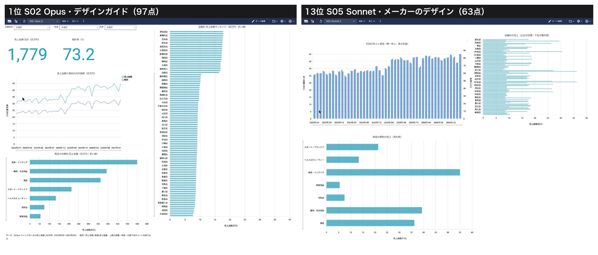Click the 津田沼店 row label in the store ranking
Image resolution: width=598 pixels, height=255 pixels.
pyautogui.click(x=164, y=32)
